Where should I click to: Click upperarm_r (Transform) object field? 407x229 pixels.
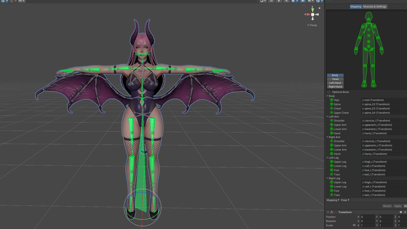point(384,145)
